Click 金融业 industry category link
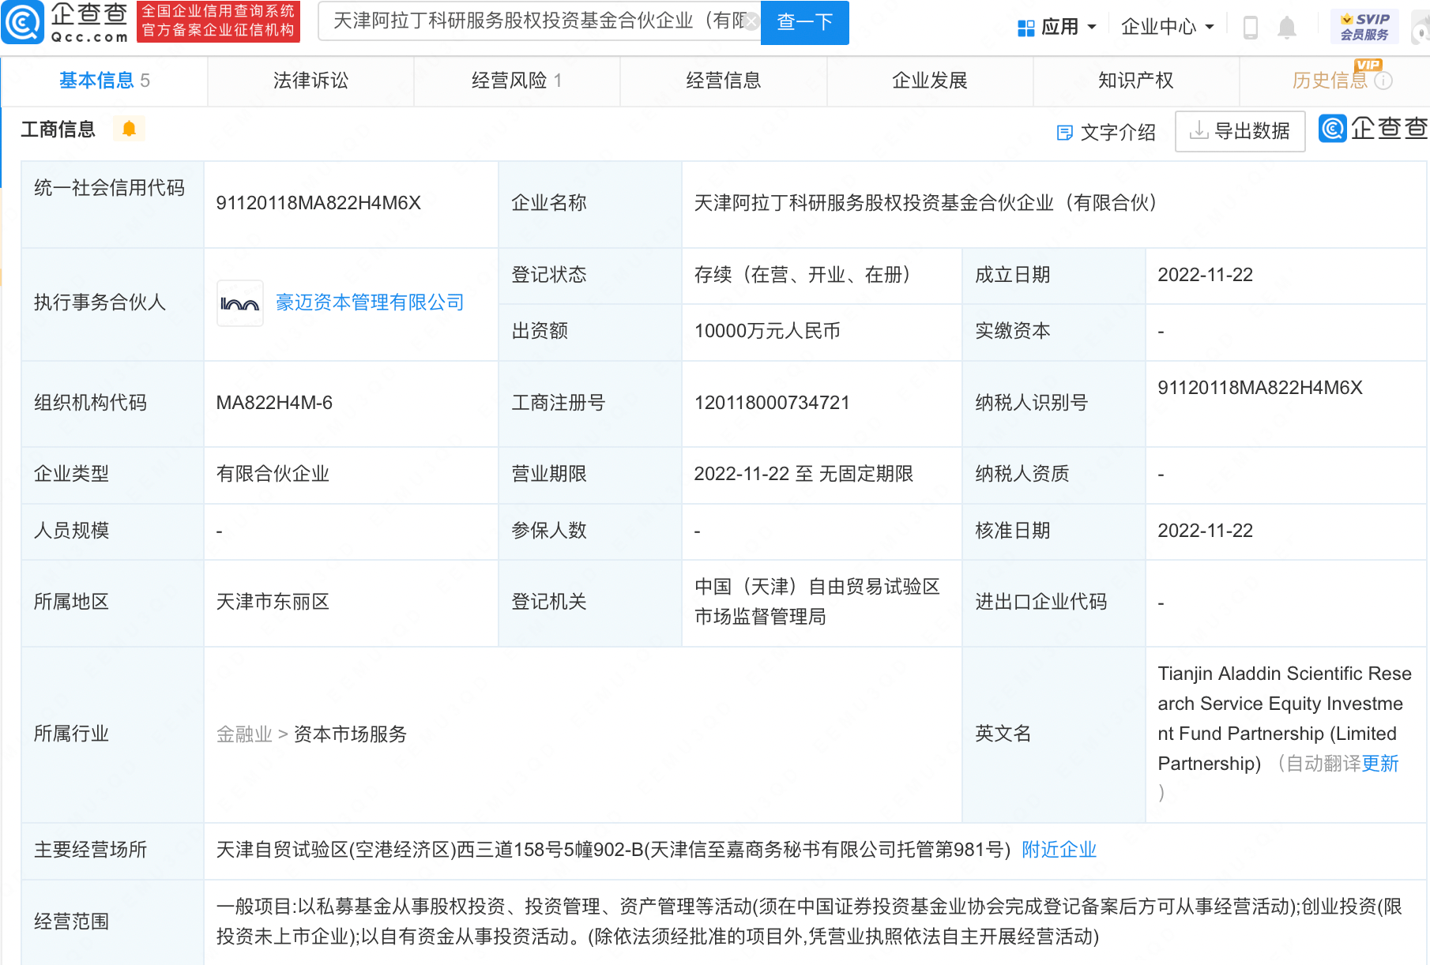1430x965 pixels. tap(244, 734)
